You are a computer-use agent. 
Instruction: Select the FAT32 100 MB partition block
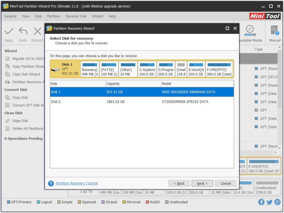coord(109,69)
